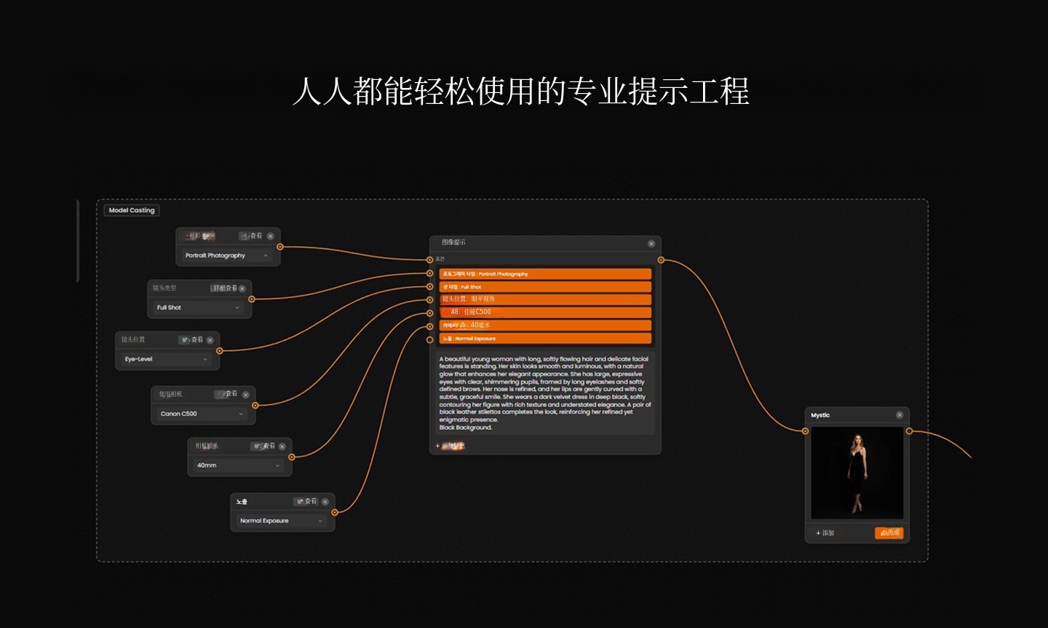Screen dimensions: 1048x628
Task: Close the Full Shot node via X icon
Action: pyautogui.click(x=242, y=289)
